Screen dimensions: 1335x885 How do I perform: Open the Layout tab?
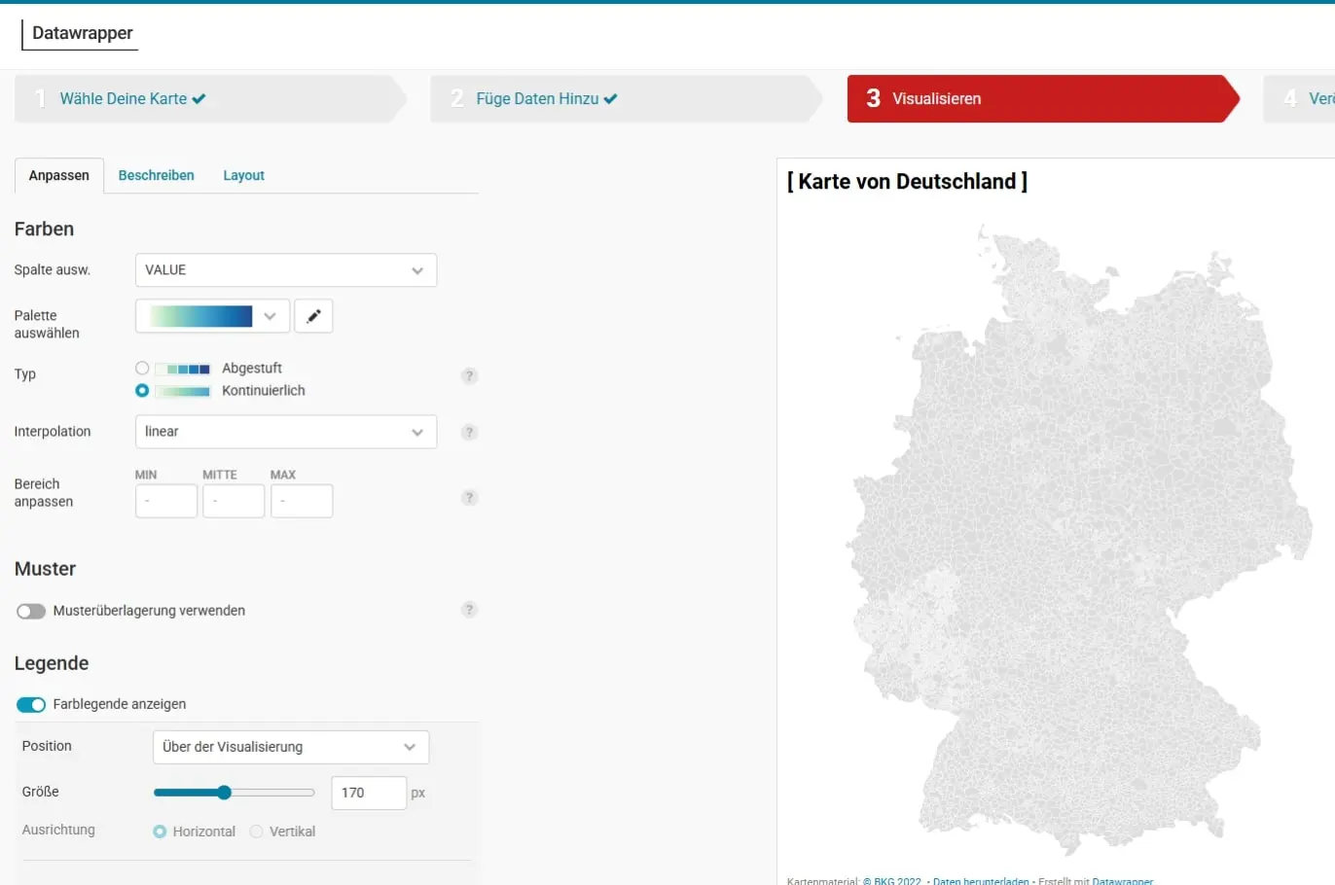coord(242,175)
